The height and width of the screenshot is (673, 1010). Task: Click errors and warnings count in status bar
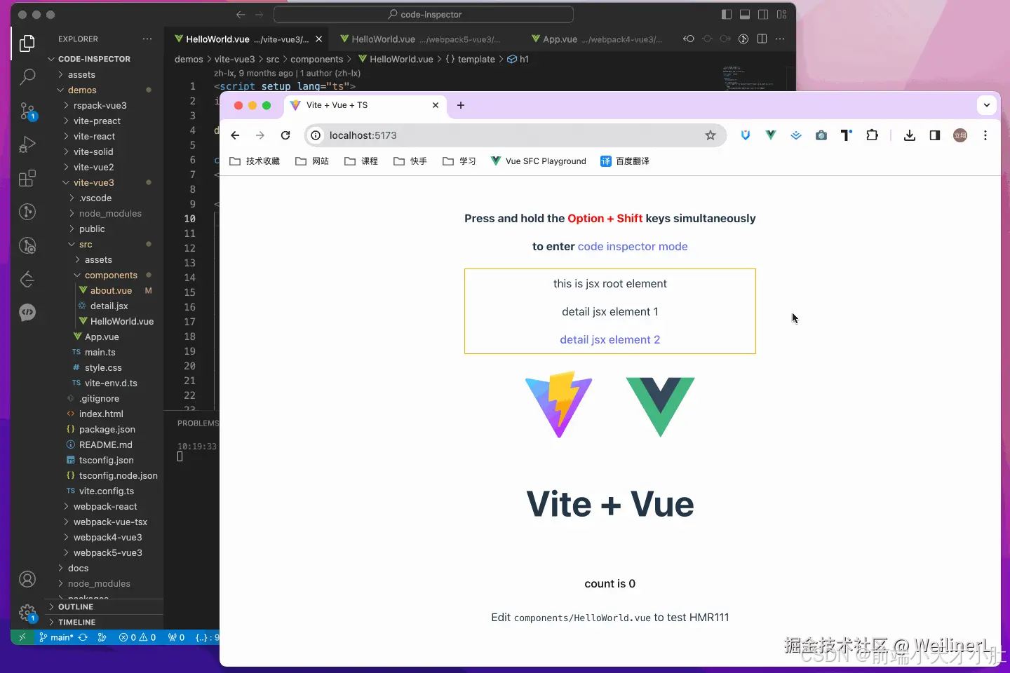pos(137,637)
